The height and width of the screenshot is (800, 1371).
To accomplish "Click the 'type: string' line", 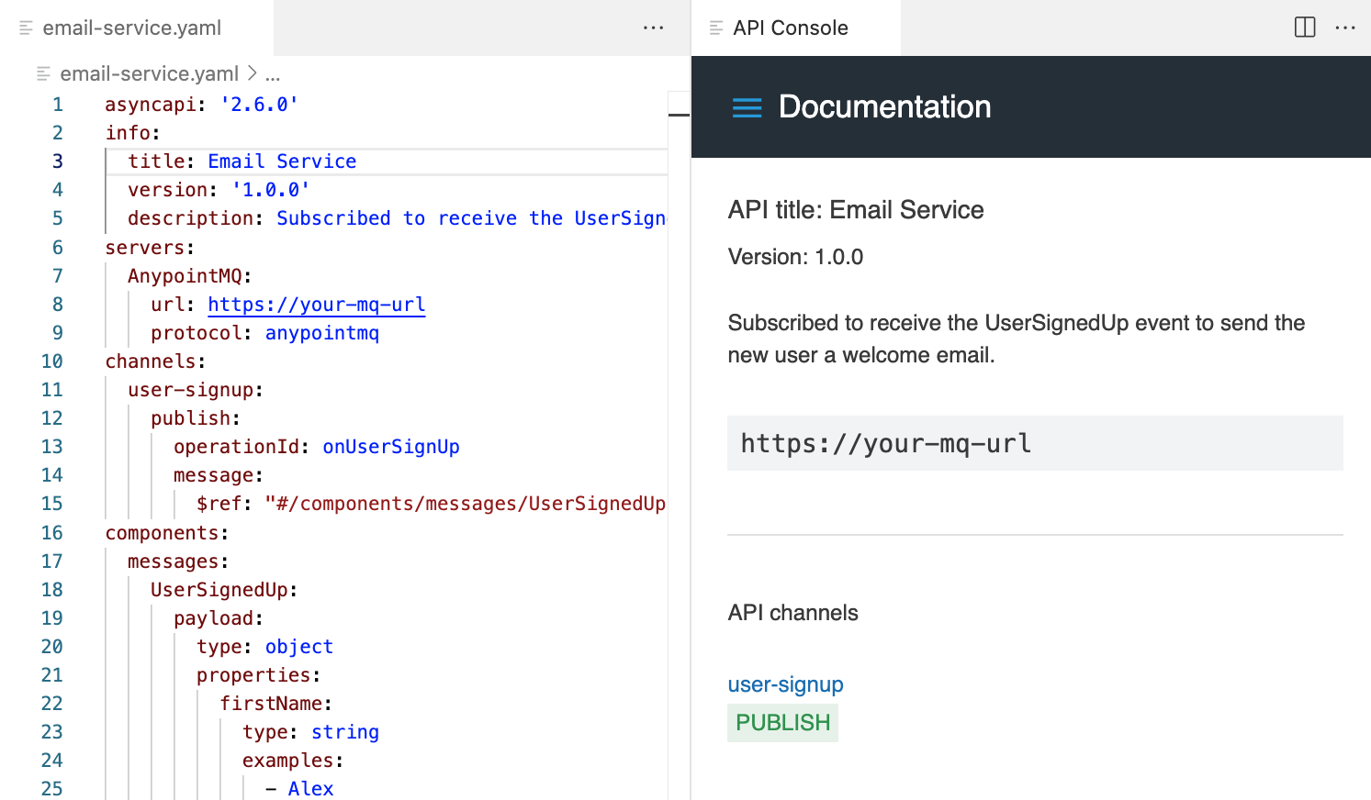I will pyautogui.click(x=310, y=732).
